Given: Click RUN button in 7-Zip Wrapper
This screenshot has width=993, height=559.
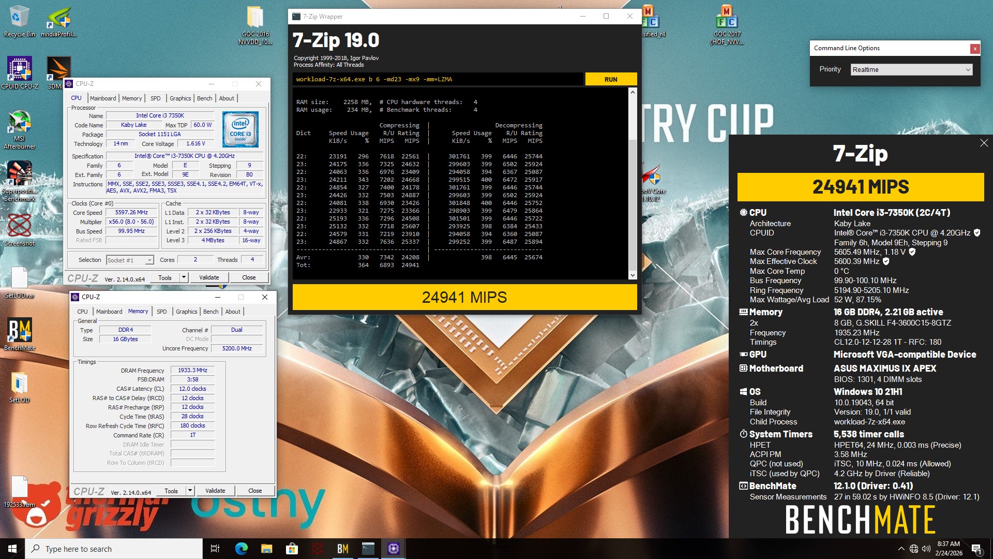Looking at the screenshot, I should click(x=611, y=79).
